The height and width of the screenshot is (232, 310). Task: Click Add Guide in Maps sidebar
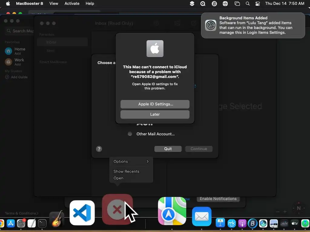pyautogui.click(x=16, y=77)
